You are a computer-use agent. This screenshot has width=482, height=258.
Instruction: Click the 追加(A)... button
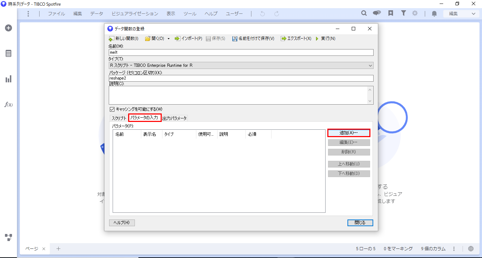(x=349, y=133)
